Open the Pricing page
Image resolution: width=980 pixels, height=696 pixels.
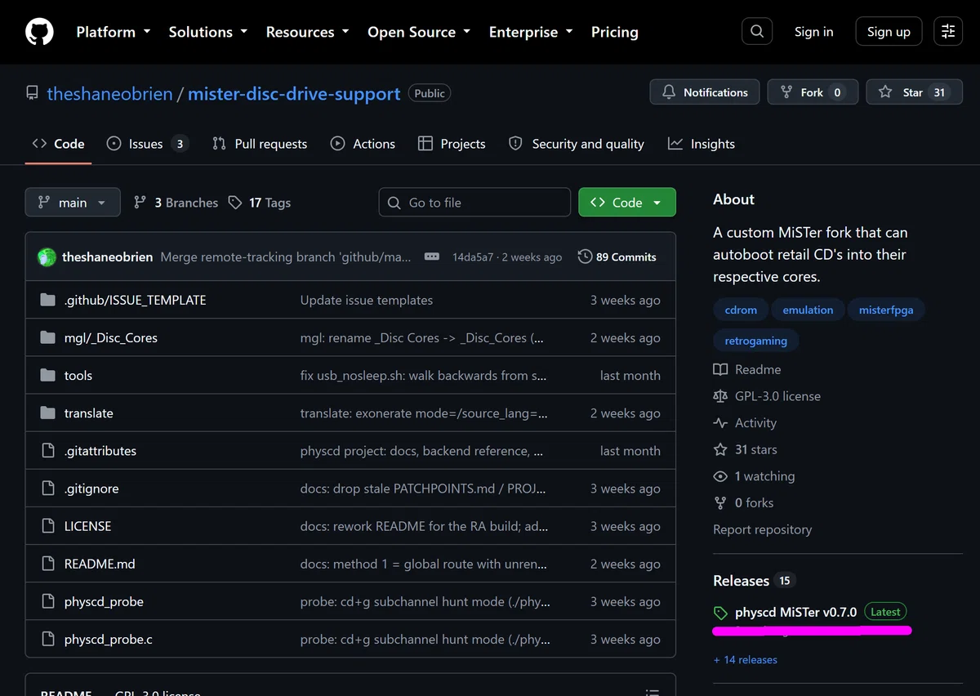coord(614,32)
